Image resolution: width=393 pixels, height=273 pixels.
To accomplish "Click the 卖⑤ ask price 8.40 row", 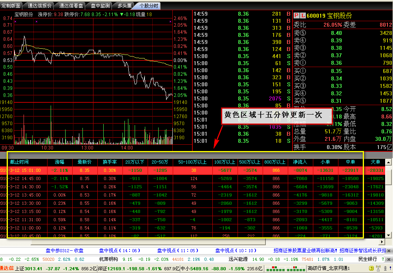I will click(x=343, y=33).
